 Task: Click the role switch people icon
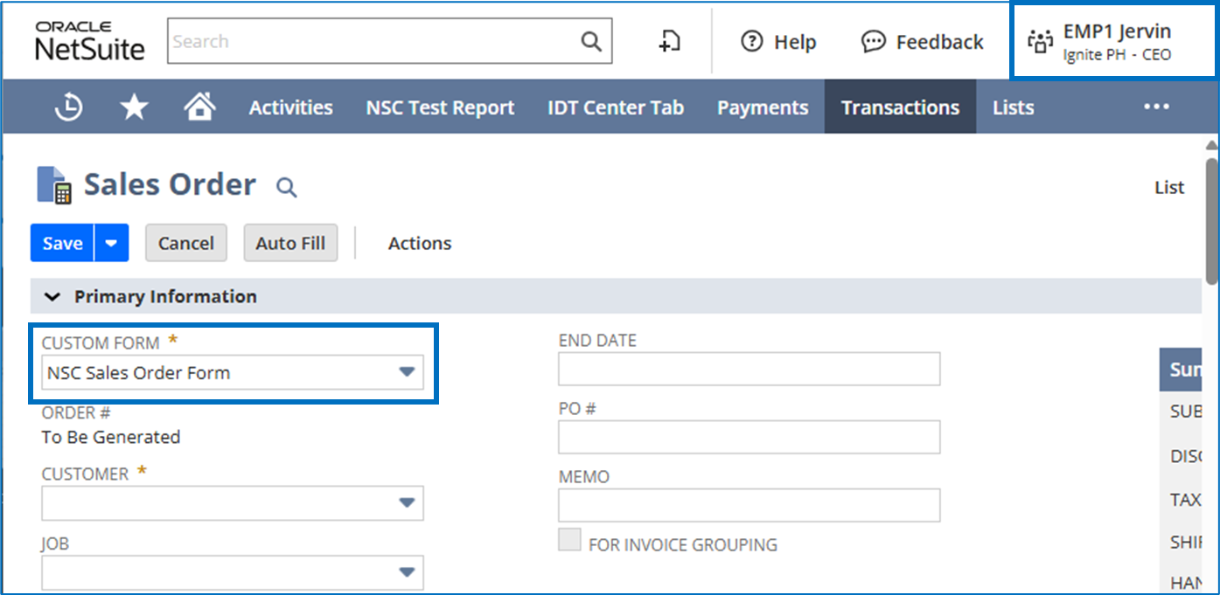tap(1041, 42)
